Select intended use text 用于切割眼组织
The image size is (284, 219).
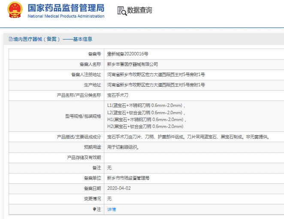(x=123, y=147)
